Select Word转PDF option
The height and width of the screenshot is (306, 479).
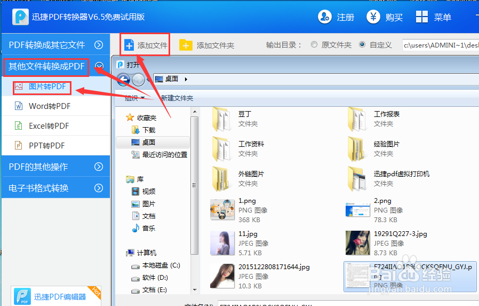pyautogui.click(x=55, y=106)
